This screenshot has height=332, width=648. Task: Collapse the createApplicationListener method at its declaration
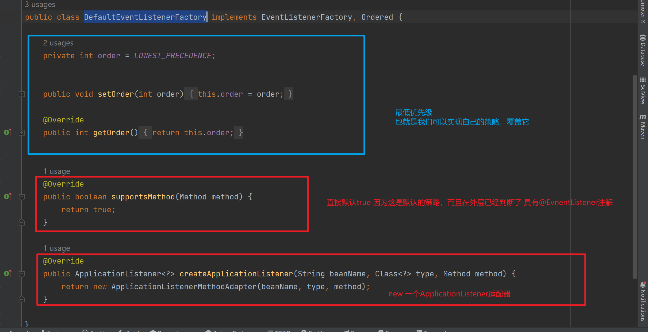click(22, 274)
